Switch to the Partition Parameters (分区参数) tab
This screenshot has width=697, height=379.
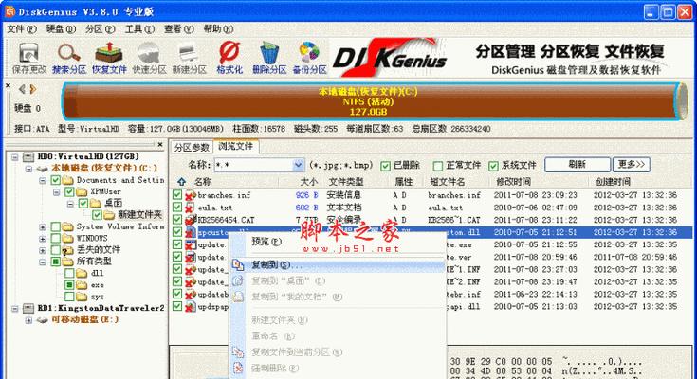pos(192,147)
